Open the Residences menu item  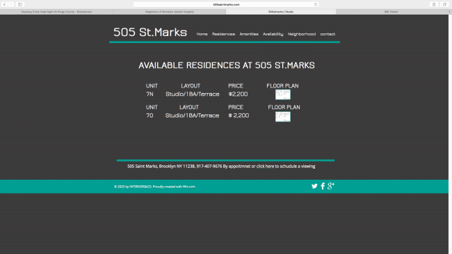point(223,34)
